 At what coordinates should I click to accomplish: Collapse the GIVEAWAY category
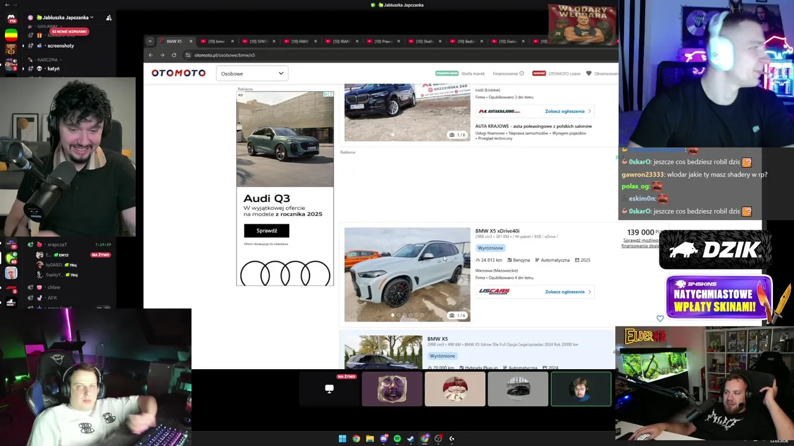(x=47, y=27)
